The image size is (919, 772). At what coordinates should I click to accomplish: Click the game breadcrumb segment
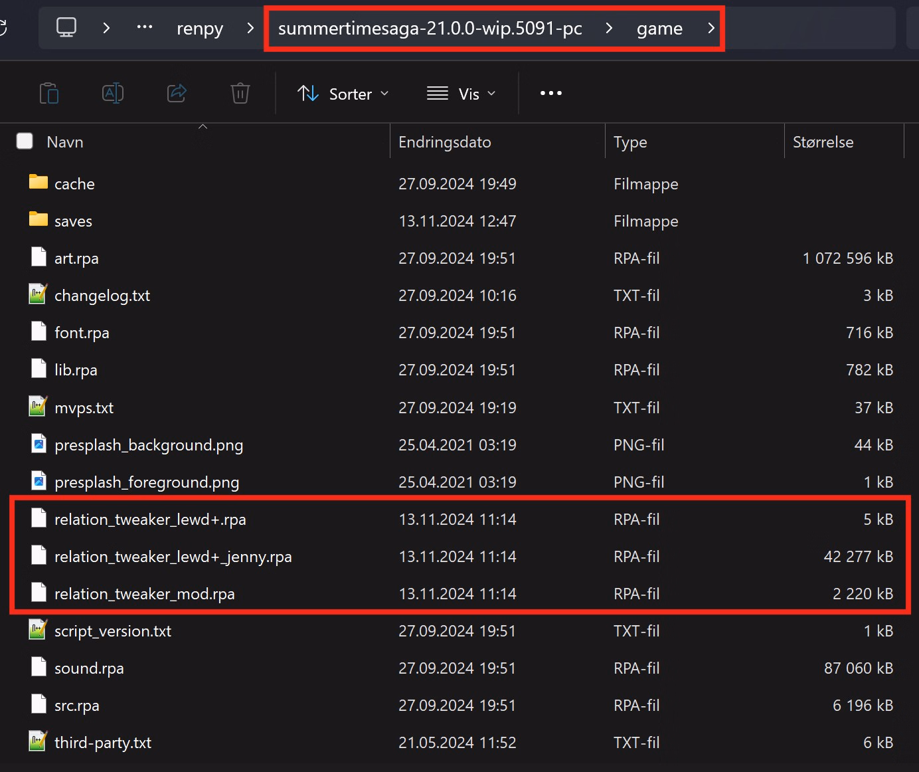[659, 28]
